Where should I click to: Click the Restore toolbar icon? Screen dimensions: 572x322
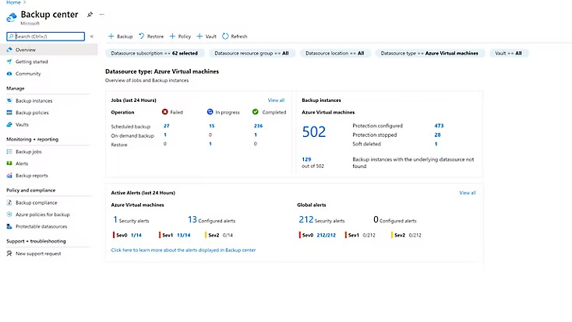[x=142, y=37]
